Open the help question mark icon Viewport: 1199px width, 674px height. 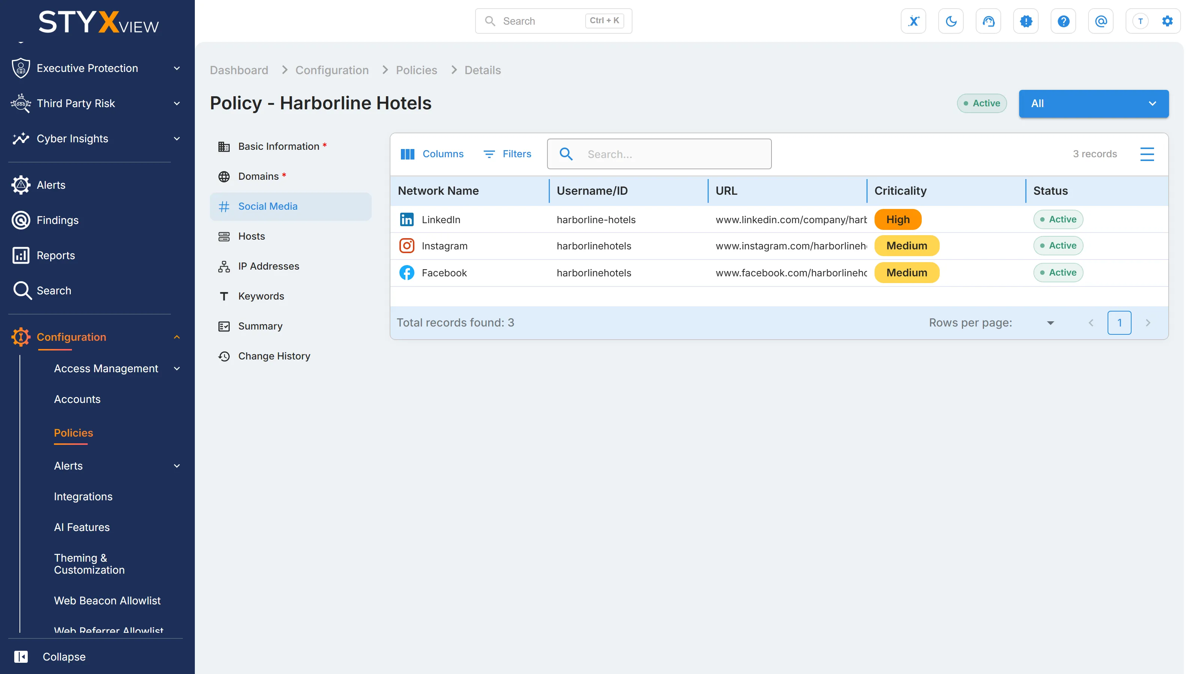[1063, 21]
